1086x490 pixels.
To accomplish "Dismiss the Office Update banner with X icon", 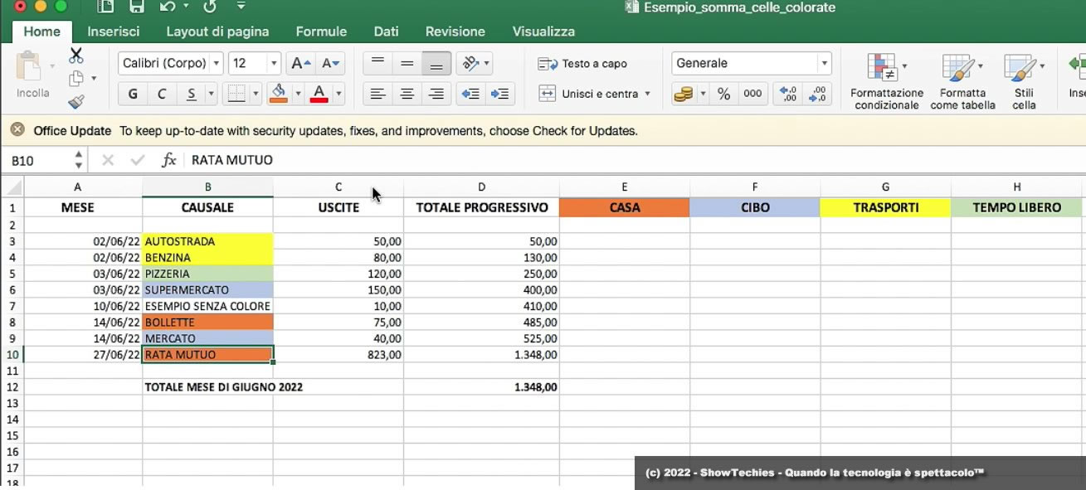I will click(17, 130).
